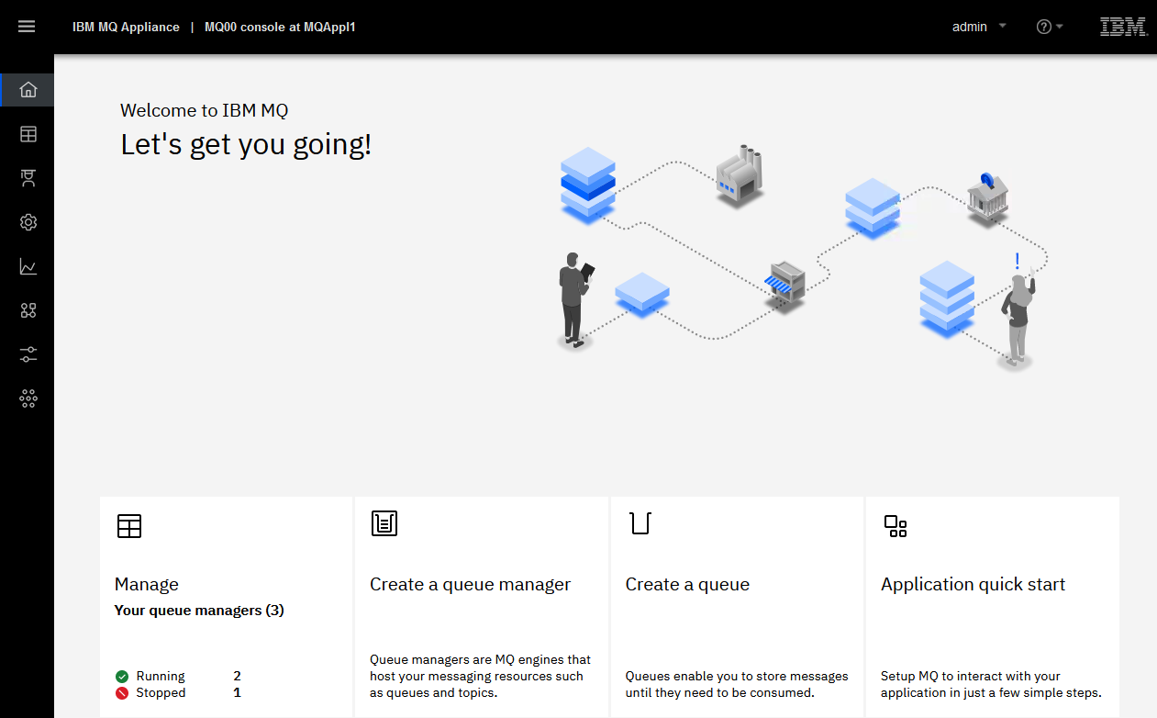Click the IBM MQ Appliance title
Image resolution: width=1157 pixels, height=718 pixels.
(x=126, y=27)
